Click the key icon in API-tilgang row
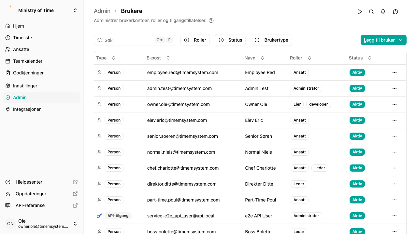The width and height of the screenshot is (417, 234). pos(99,216)
